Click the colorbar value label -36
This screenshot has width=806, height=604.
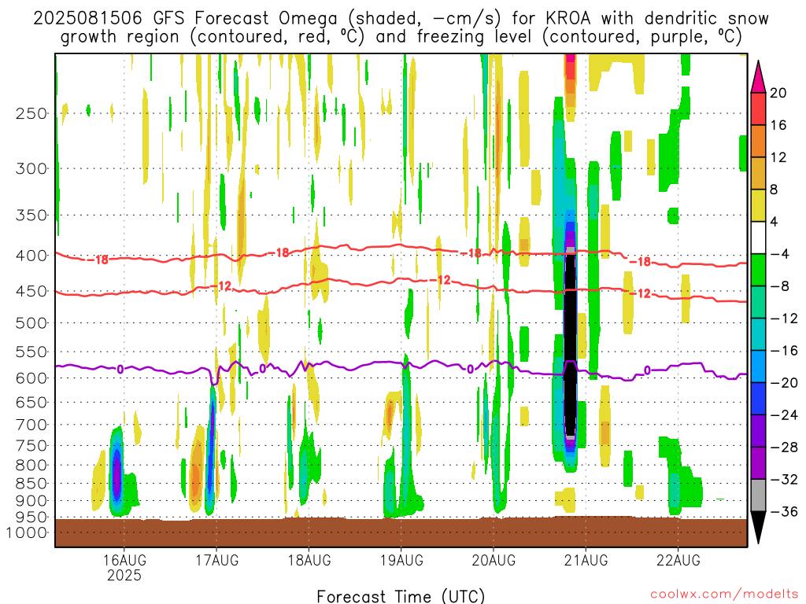[x=784, y=512]
